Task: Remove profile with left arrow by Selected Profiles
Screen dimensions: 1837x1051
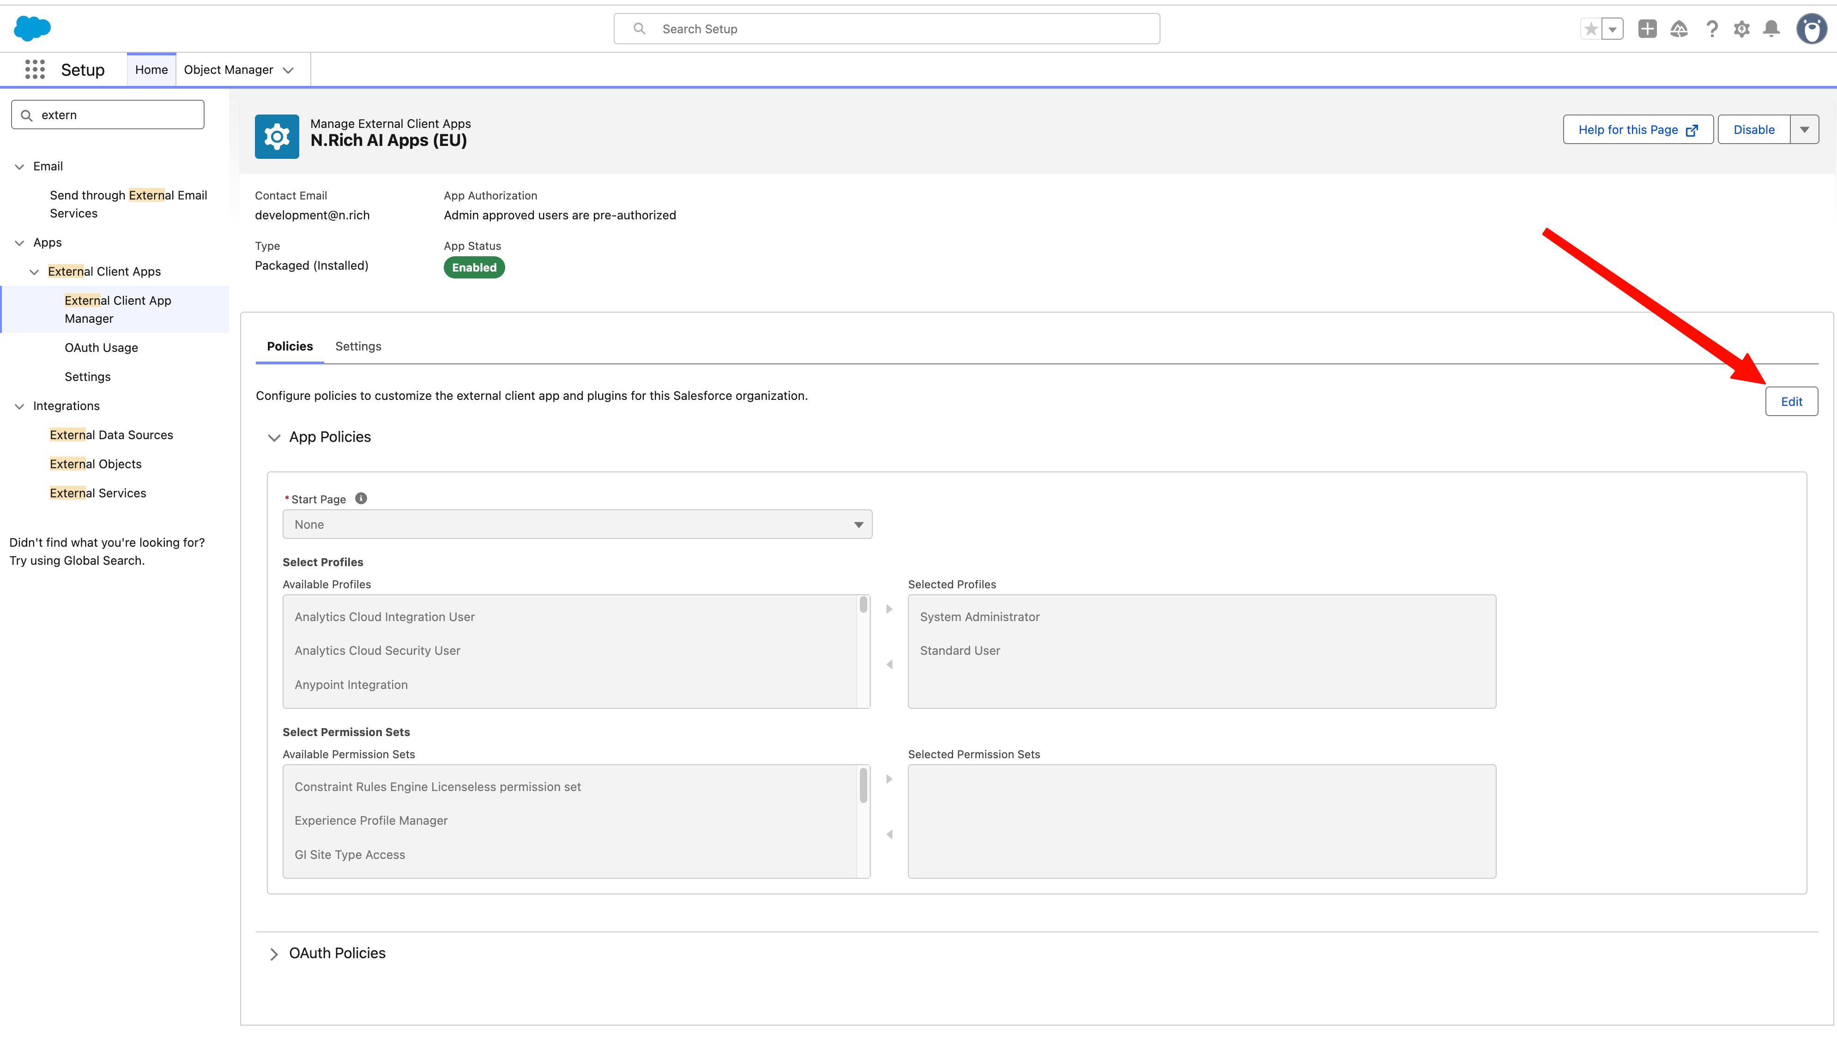Action: pyautogui.click(x=889, y=665)
